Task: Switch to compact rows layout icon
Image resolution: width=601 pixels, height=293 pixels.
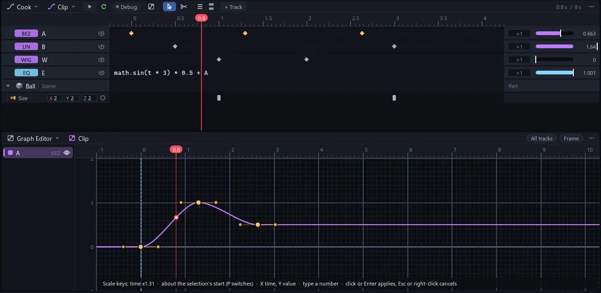Action: [x=200, y=7]
